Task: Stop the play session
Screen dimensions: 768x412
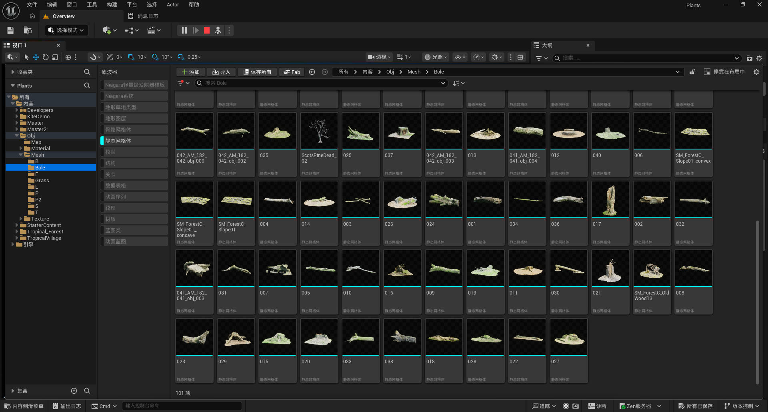Action: tap(207, 30)
